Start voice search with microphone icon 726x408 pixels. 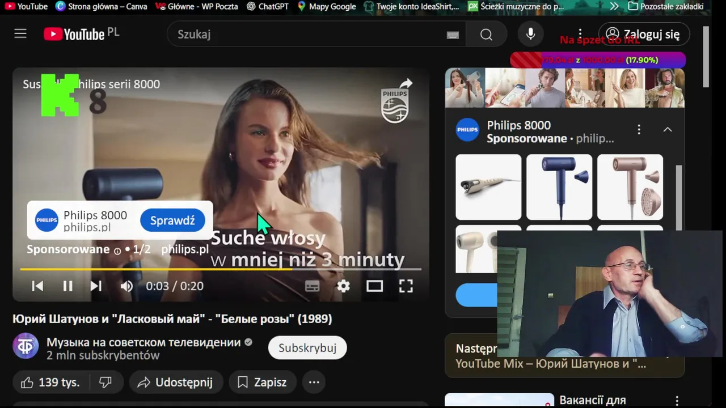530,35
